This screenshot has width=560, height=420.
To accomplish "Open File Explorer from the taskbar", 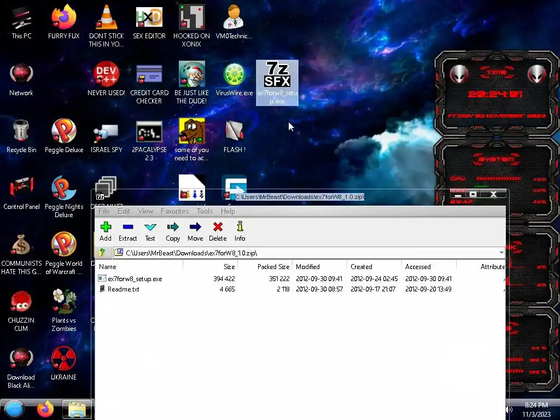I will tap(77, 409).
